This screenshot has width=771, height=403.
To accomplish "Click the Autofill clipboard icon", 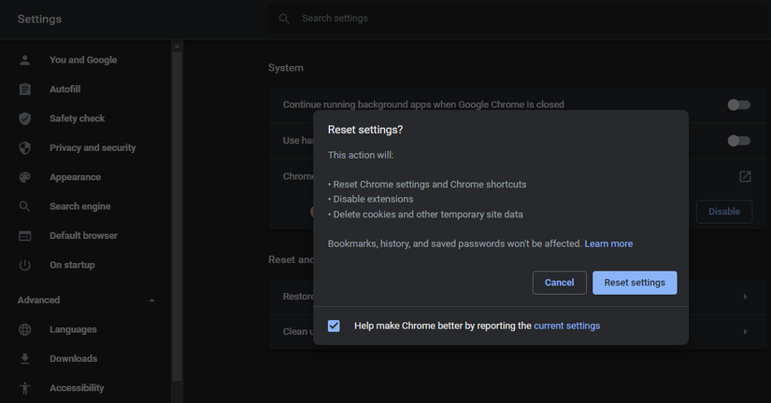I will point(25,90).
